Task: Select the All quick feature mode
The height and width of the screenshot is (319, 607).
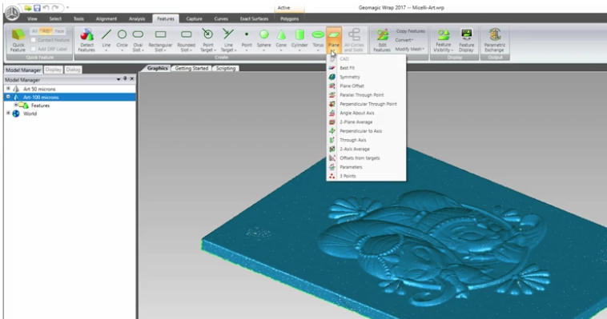Action: (34, 31)
